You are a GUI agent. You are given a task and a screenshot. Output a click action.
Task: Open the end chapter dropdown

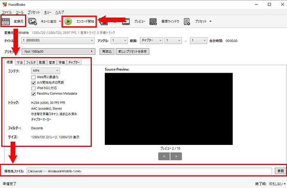(198, 41)
